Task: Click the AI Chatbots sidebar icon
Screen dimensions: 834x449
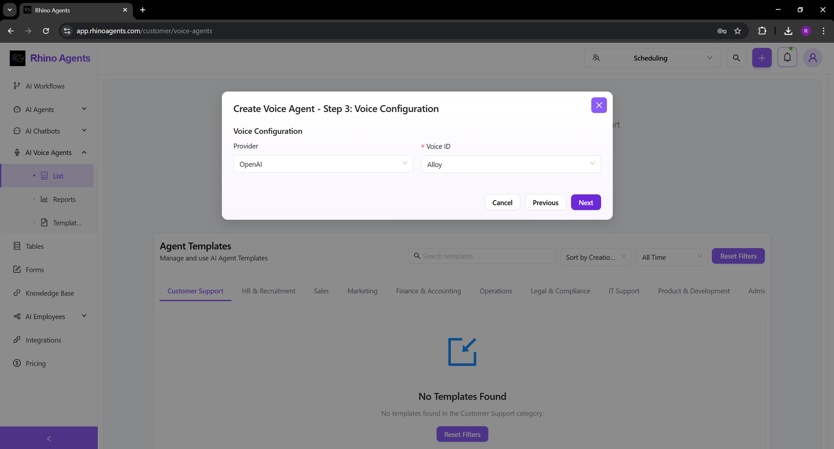Action: click(x=17, y=131)
